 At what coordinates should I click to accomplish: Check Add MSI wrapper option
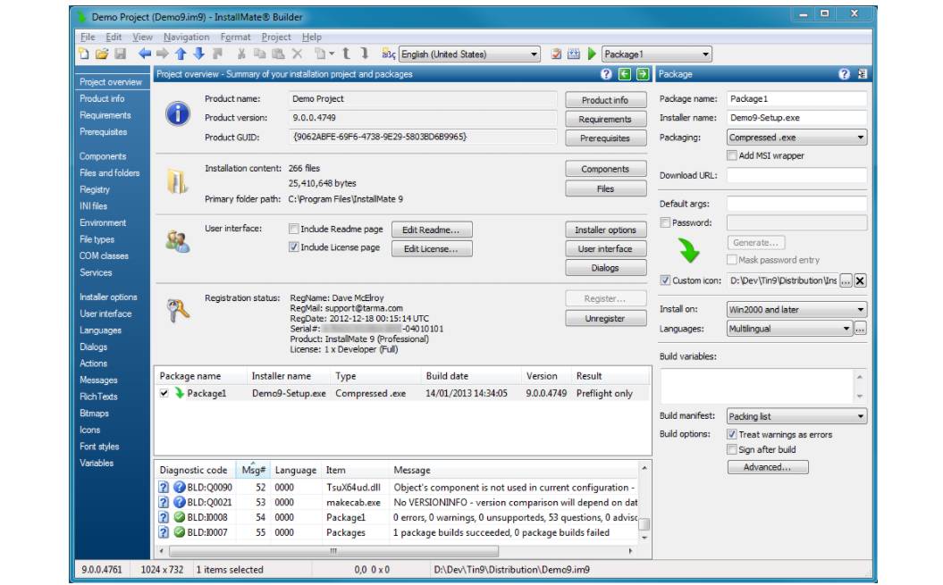click(732, 155)
